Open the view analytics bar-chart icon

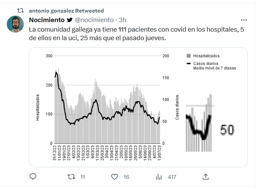[x=159, y=177]
